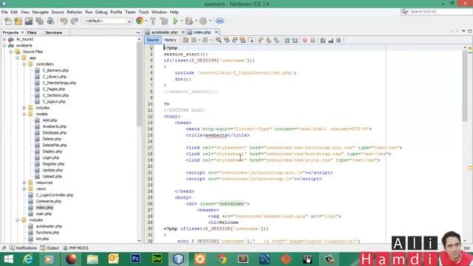Viewport: 473px width, 266px height.
Task: Click the red Start Macro Recording icon
Action: 304,40
